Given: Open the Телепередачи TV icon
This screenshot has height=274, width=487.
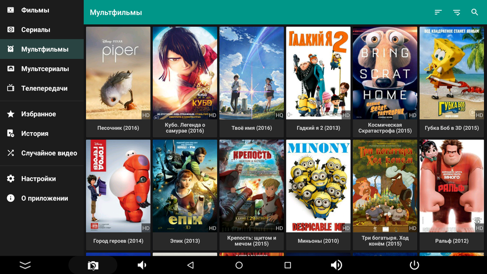Looking at the screenshot, I should [11, 88].
